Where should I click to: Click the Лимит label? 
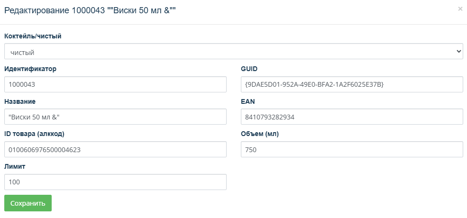coord(14,166)
